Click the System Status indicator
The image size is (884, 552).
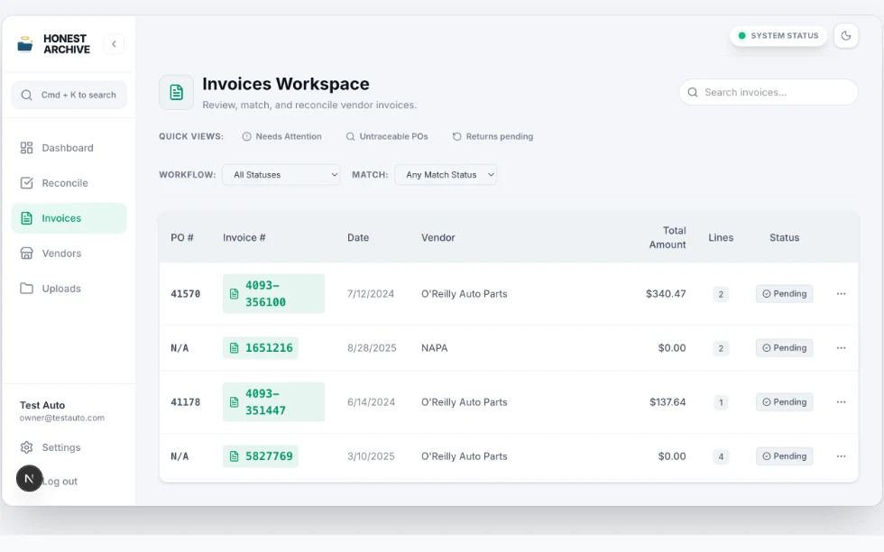(x=778, y=35)
